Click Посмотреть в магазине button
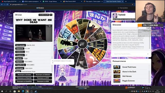 [24, 75]
